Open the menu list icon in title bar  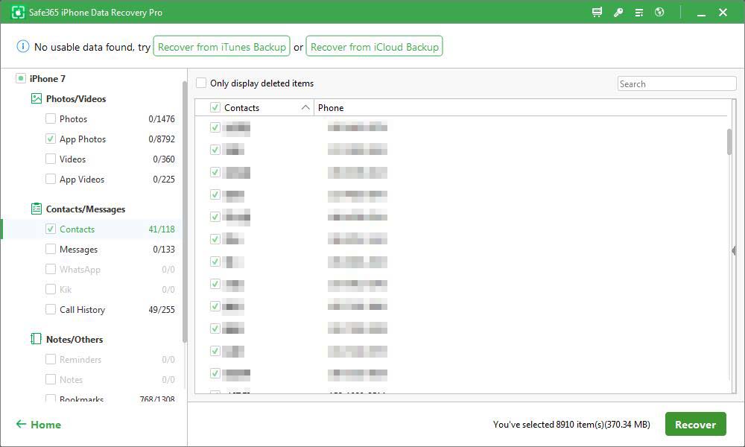tap(639, 13)
